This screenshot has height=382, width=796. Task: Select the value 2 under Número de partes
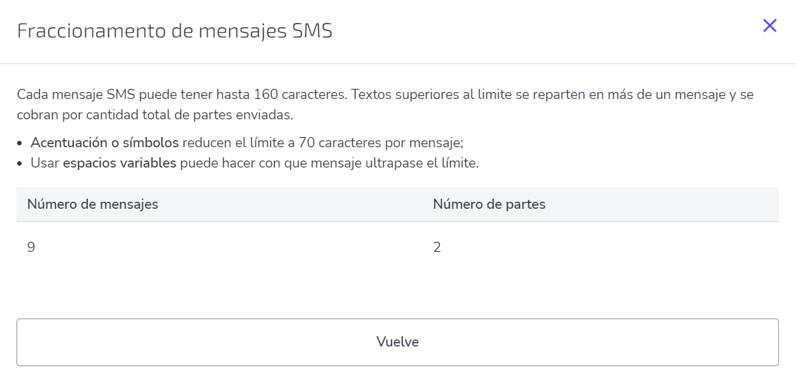click(x=436, y=247)
